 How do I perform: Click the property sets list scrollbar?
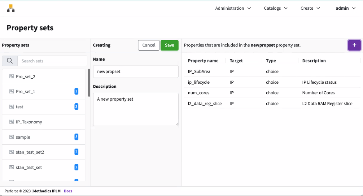pyautogui.click(x=89, y=83)
